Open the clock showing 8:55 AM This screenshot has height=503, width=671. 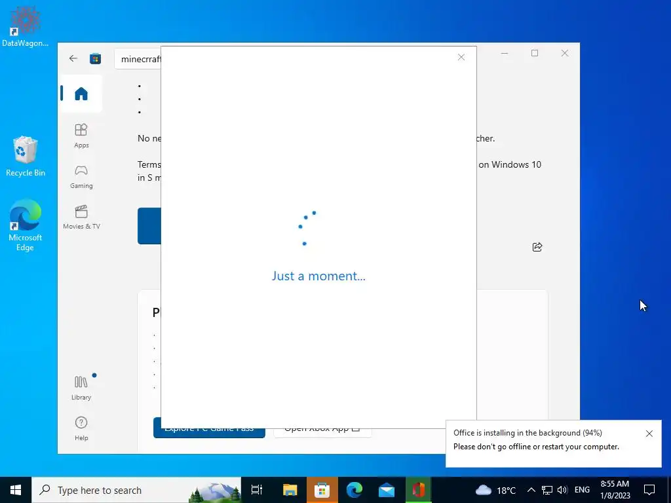(615, 490)
